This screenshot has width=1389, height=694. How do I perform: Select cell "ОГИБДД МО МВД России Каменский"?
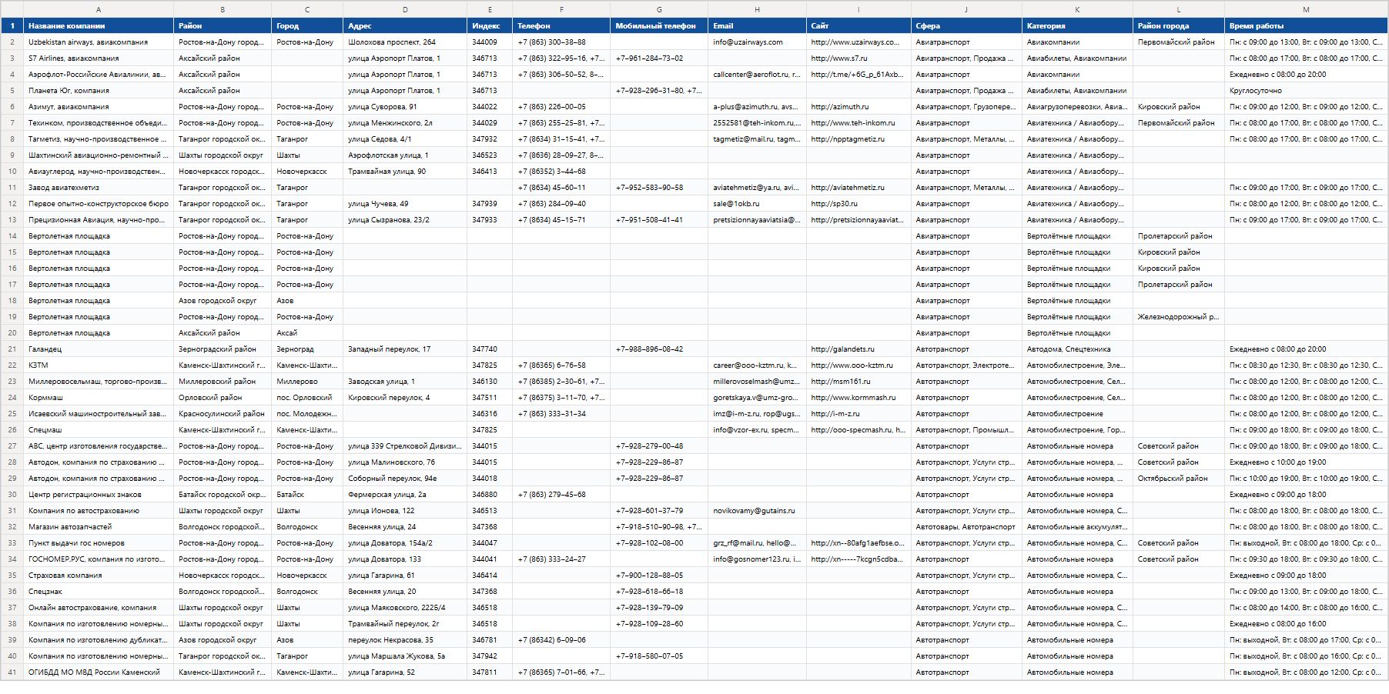tap(99, 672)
